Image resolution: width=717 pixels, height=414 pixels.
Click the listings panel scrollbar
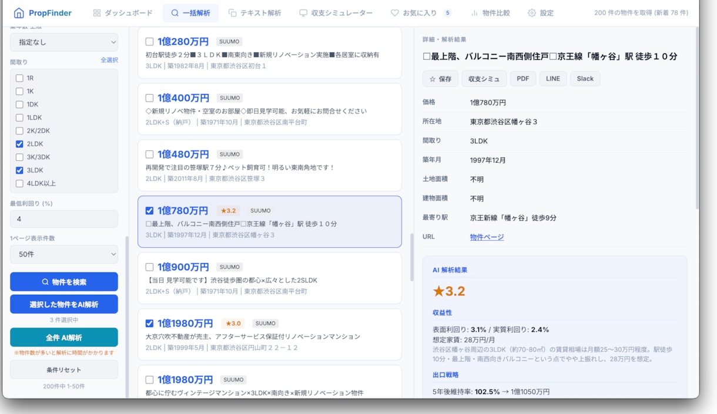pyautogui.click(x=411, y=257)
